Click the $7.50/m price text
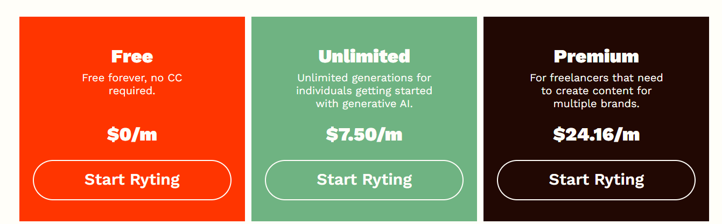722x224 pixels. [364, 134]
